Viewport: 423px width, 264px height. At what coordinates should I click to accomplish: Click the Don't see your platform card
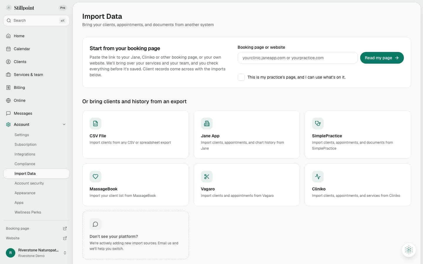coord(135,235)
